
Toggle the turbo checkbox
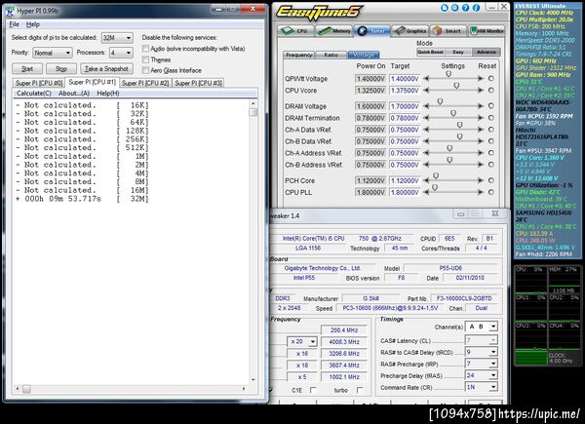click(360, 390)
